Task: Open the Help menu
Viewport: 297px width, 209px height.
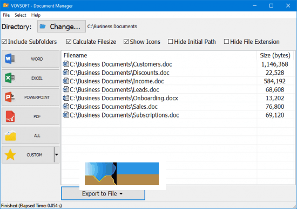Action: tap(36, 15)
